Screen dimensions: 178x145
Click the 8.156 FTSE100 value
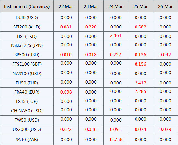pos(140,64)
